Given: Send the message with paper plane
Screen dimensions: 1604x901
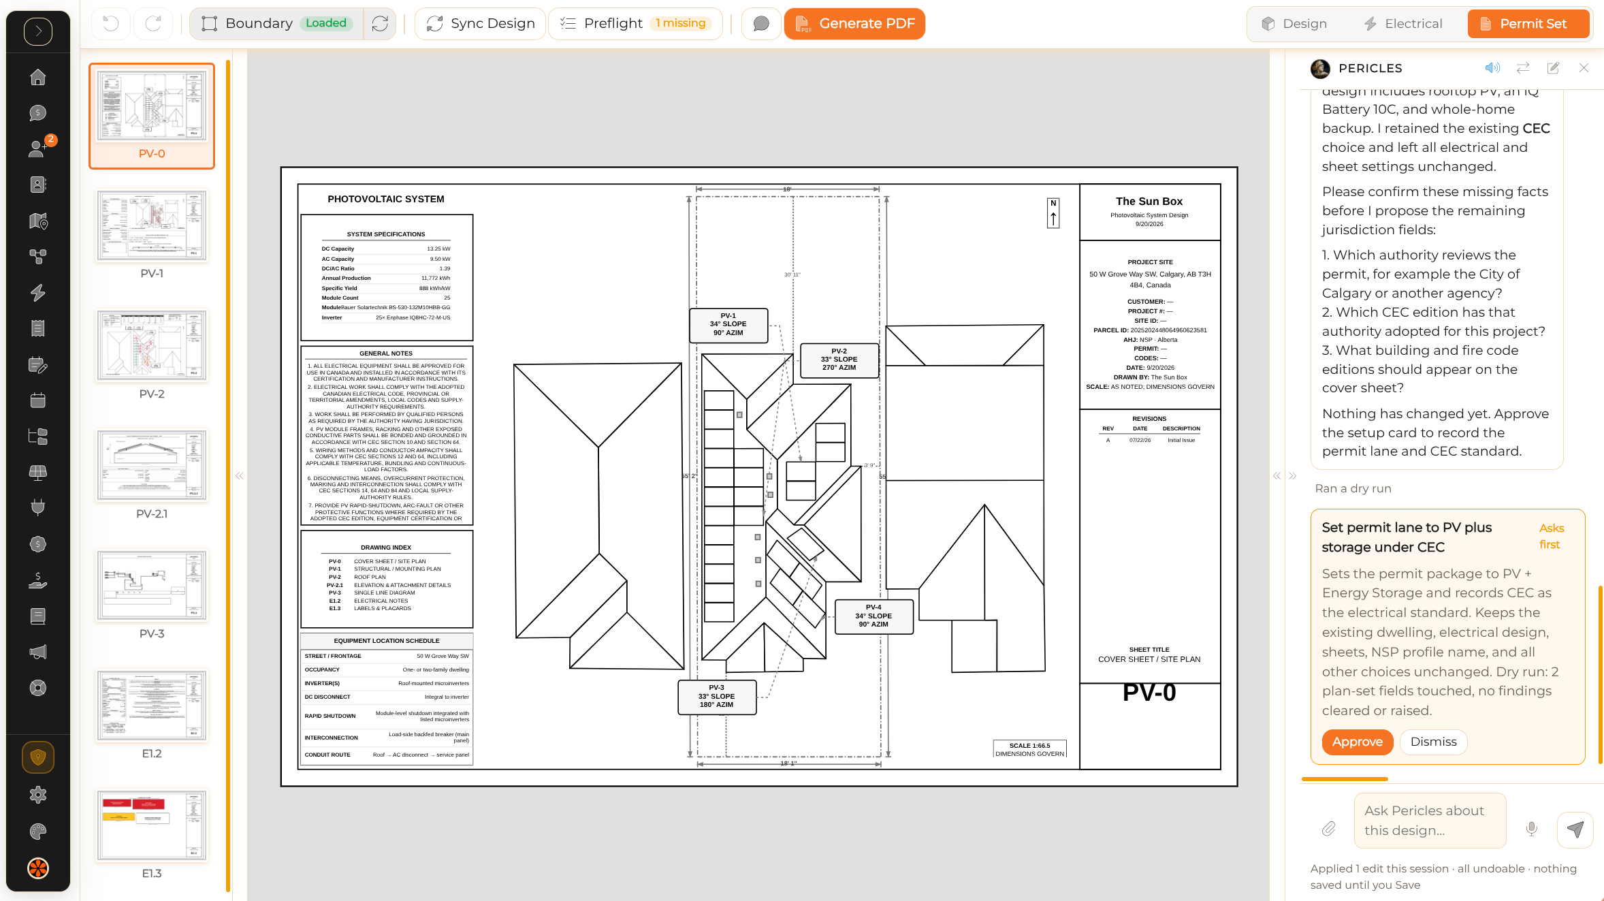Looking at the screenshot, I should click(1575, 829).
